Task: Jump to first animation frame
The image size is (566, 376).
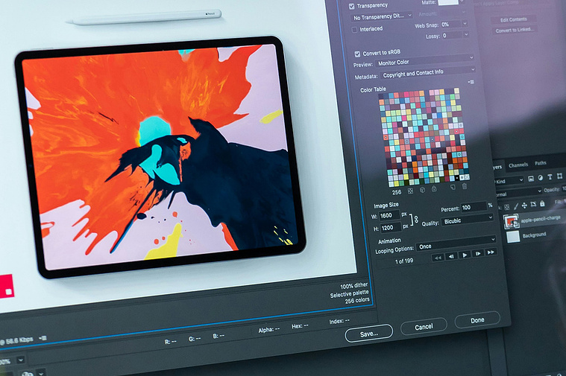Action: 438,258
